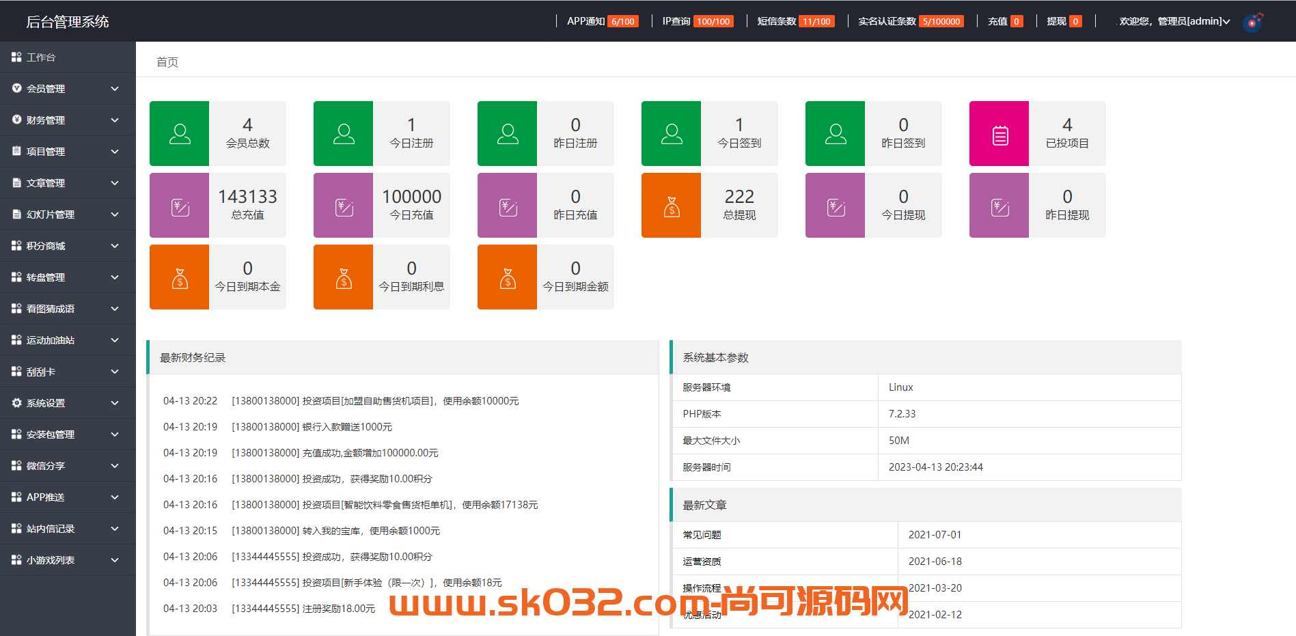Click the 积分商城 sidebar icon
This screenshot has height=636, width=1296.
pyautogui.click(x=16, y=246)
